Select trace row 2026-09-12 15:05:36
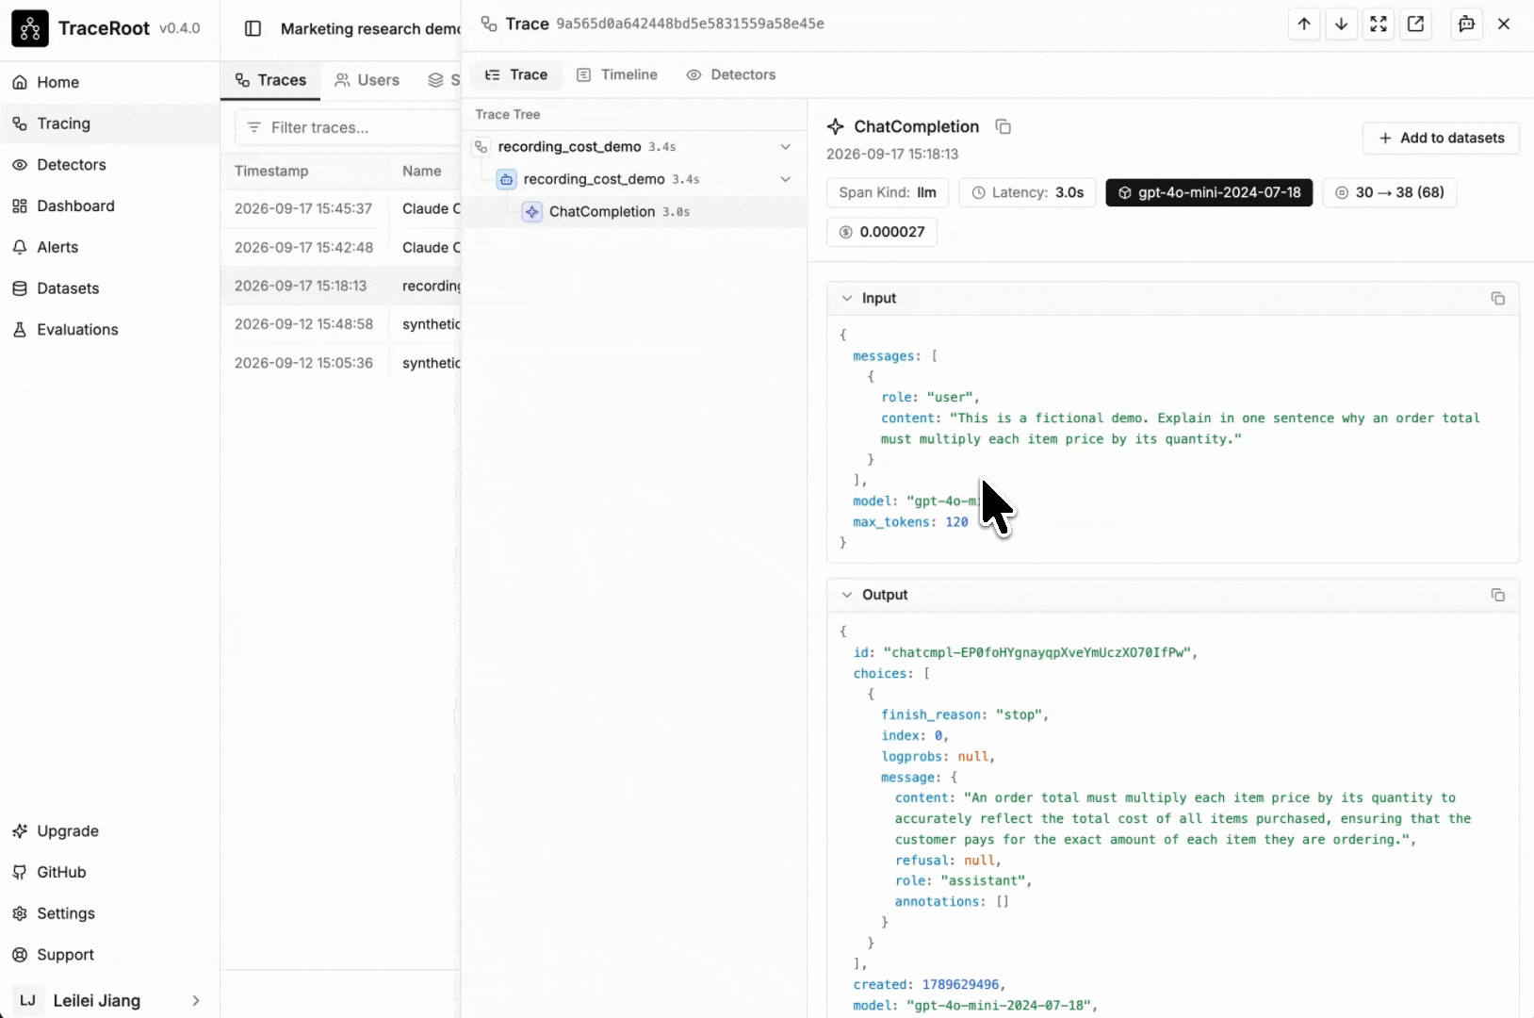 341,363
